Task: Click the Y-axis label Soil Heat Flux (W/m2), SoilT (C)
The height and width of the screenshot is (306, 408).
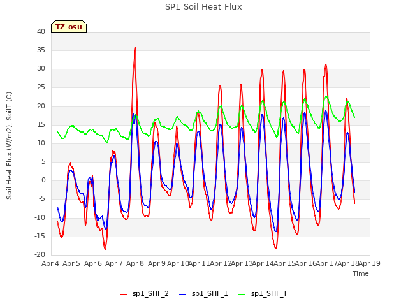Action: tap(9, 145)
